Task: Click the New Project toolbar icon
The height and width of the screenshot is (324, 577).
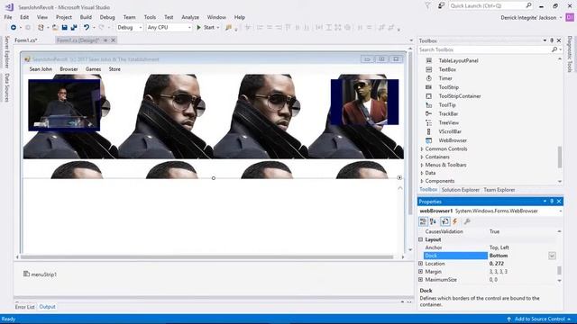Action: 41,28
